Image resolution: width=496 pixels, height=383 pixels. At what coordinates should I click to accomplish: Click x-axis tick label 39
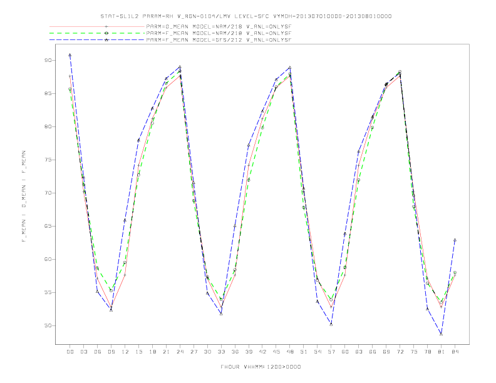(x=249, y=352)
